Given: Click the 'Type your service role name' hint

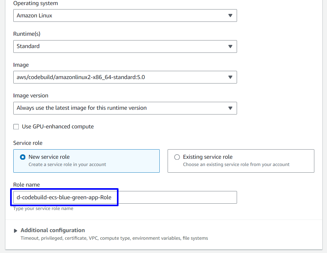Looking at the screenshot, I should (43, 209).
